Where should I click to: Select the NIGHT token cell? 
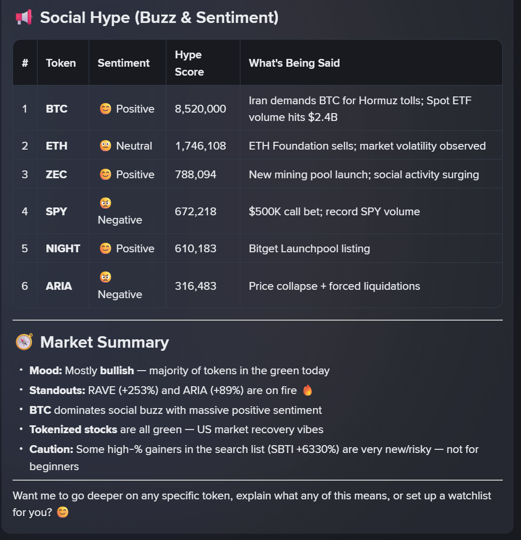(63, 249)
